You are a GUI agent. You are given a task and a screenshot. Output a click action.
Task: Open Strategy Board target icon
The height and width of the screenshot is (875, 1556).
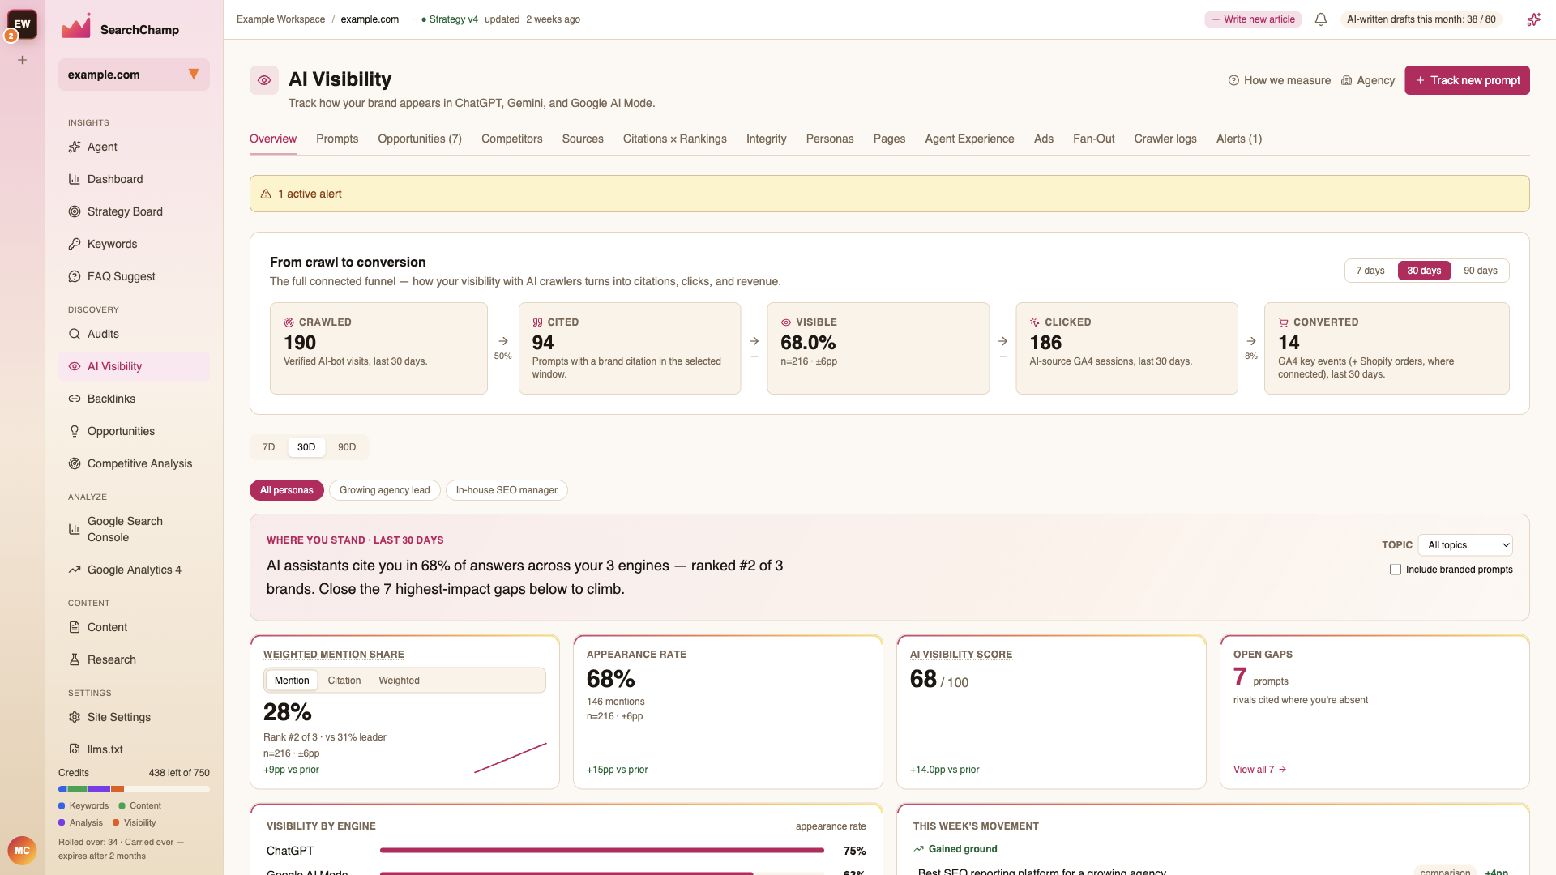coord(75,211)
